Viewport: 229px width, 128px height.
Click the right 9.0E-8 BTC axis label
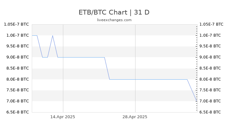coord(210,57)
